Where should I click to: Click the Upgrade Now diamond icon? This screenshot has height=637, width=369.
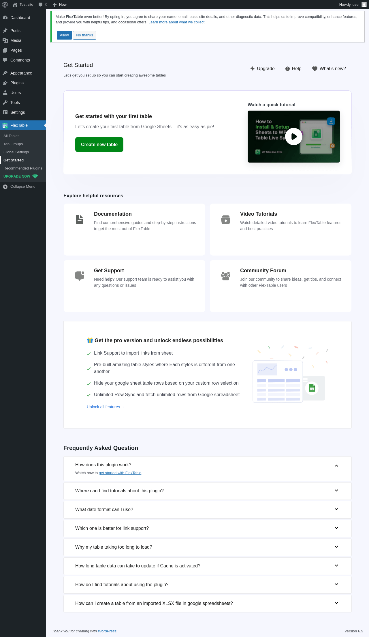tap(35, 176)
